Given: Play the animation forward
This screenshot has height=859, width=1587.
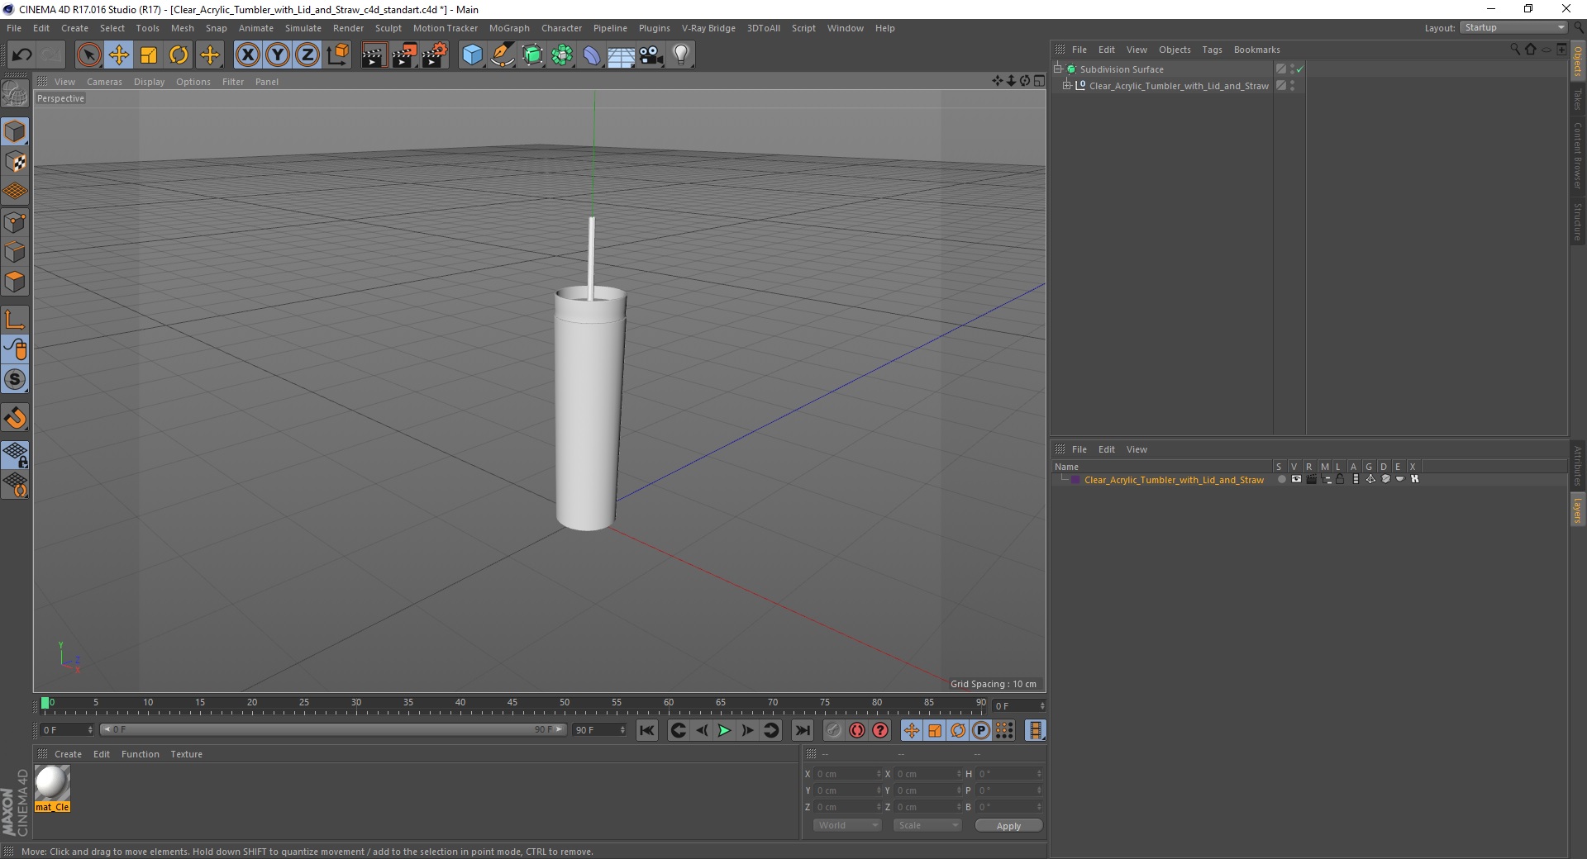Looking at the screenshot, I should [724, 730].
